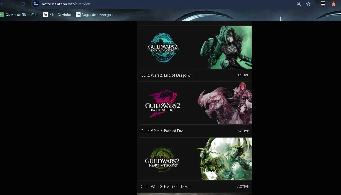This screenshot has width=341, height=195.
Task: Click ACTIVE status for End of Dragons
Action: 243,75
